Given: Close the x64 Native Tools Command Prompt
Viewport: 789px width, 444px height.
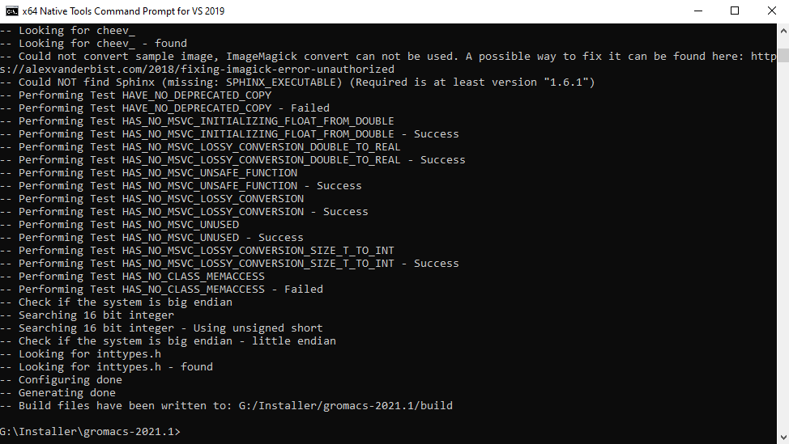Looking at the screenshot, I should pyautogui.click(x=771, y=11).
